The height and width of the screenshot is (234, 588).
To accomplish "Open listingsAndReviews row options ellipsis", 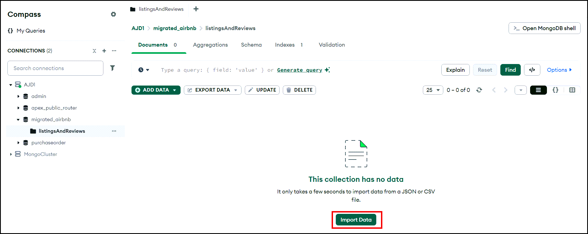I will click(x=114, y=131).
